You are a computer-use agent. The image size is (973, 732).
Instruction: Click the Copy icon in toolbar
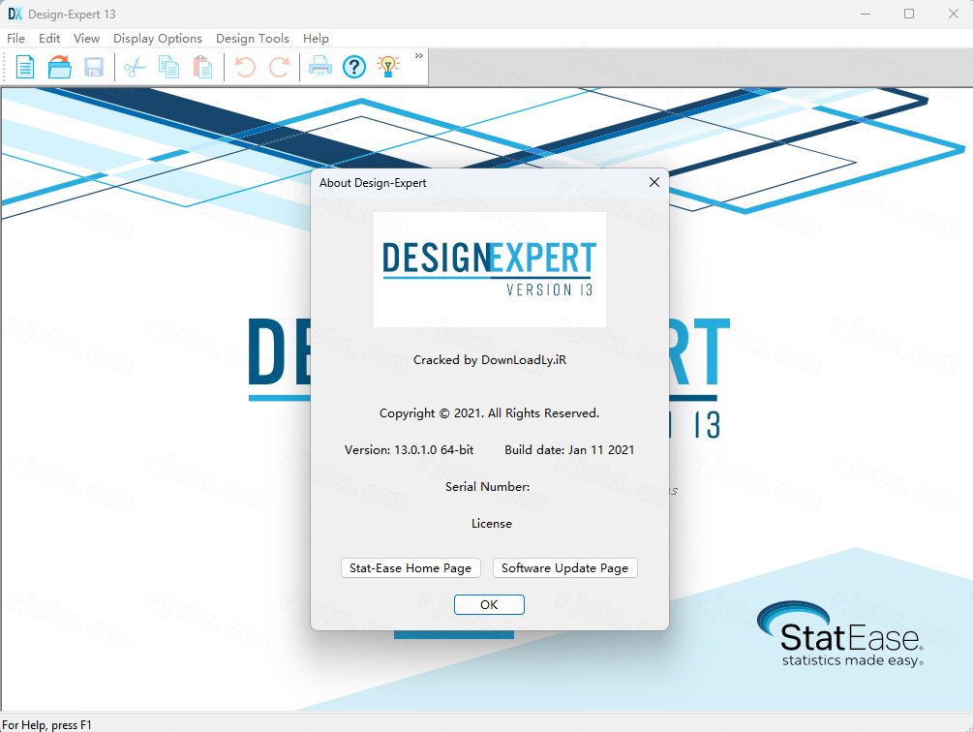[168, 67]
